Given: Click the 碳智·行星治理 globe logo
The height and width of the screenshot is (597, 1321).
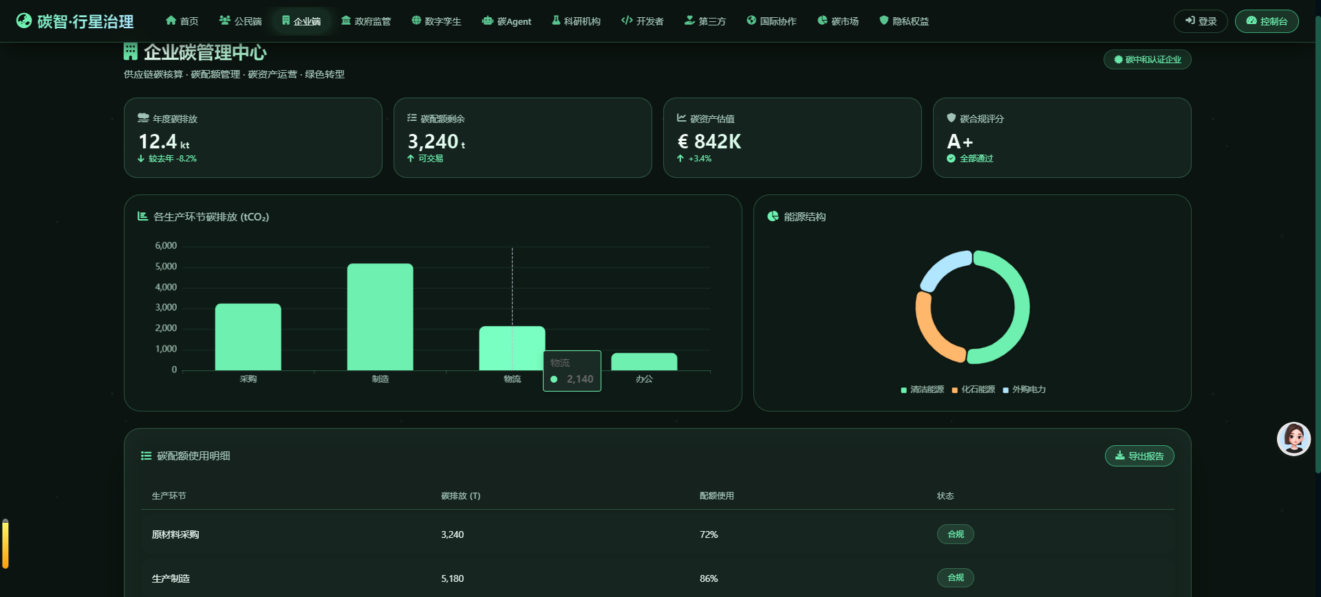Looking at the screenshot, I should tap(24, 21).
